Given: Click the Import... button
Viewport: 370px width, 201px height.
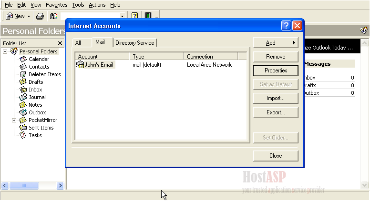Looking at the screenshot, I should pyautogui.click(x=276, y=98).
